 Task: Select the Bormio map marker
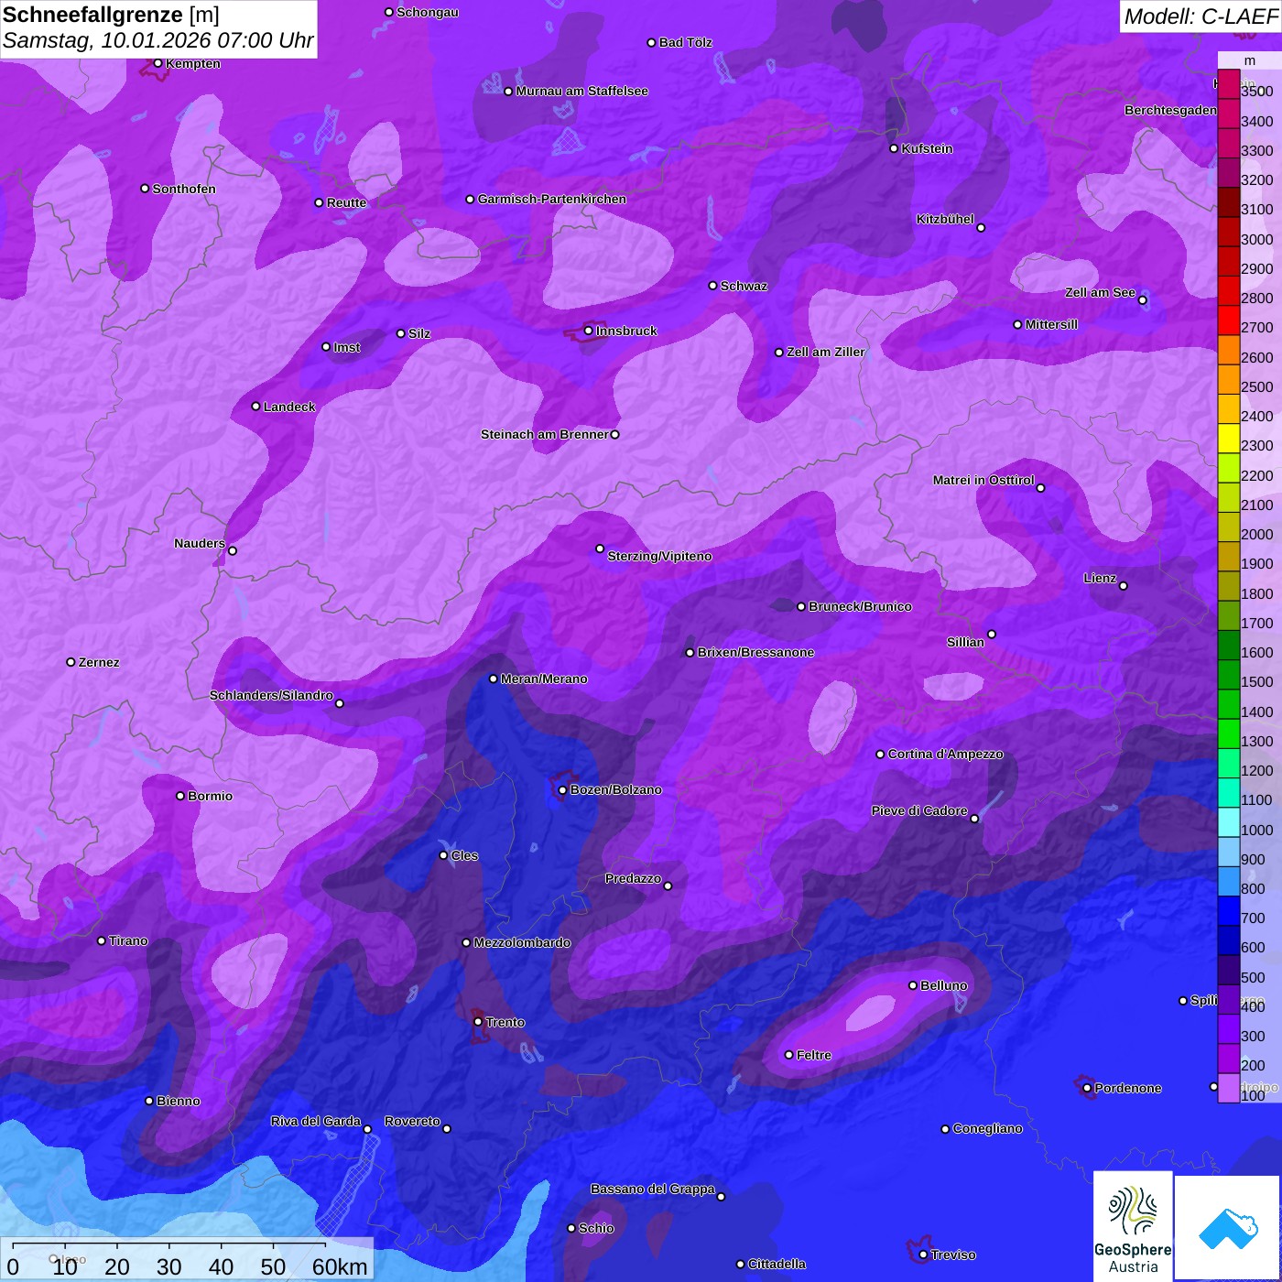180,796
